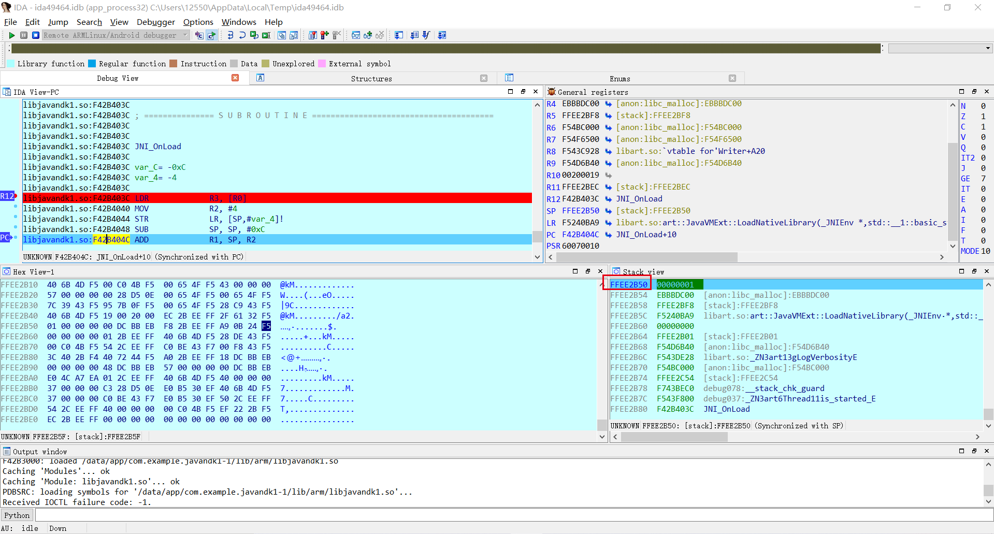Click the Step into toolbar icon
Screen dimensions: 994x534
click(x=231, y=35)
